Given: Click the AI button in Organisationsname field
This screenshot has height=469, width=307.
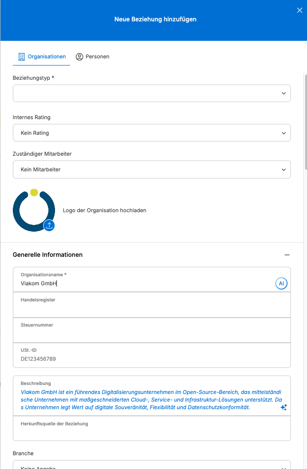Looking at the screenshot, I should 281,283.
